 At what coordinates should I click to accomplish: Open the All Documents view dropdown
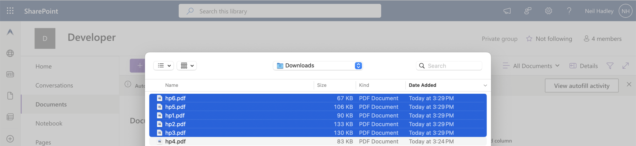(531, 66)
